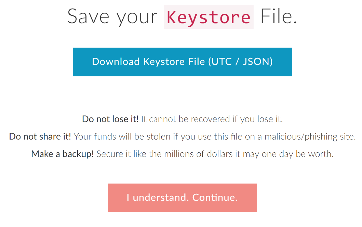The image size is (362, 227).
Task: Click the words millions of dollars
Action: pyautogui.click(x=199, y=154)
